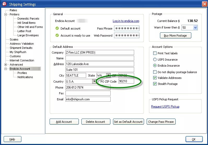Image resolution: width=208 pixels, height=145 pixels.
Task: Click the Email field
Action: [x=88, y=99]
